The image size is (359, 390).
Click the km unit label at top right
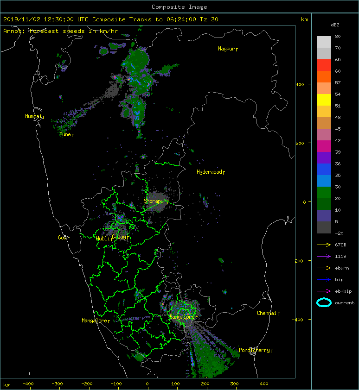(304, 19)
